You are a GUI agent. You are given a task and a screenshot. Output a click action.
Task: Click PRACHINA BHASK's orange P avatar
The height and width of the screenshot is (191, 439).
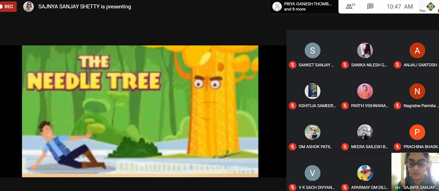pyautogui.click(x=417, y=132)
